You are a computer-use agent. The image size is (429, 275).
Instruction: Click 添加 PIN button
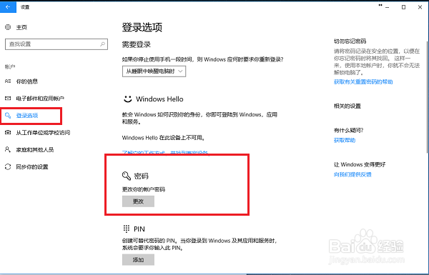pyautogui.click(x=138, y=260)
